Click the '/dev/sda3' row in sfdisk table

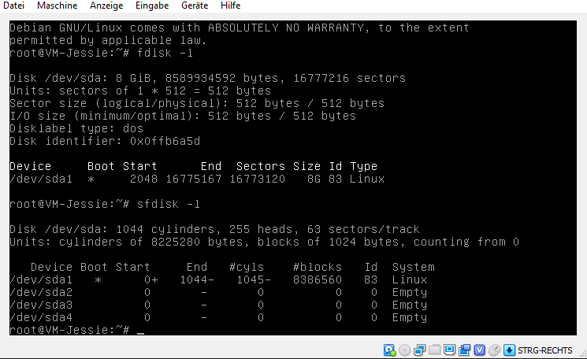click(x=218, y=305)
